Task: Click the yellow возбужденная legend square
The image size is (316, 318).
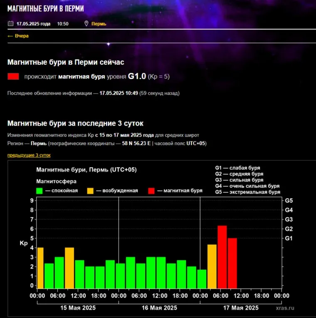Action: pyautogui.click(x=90, y=191)
